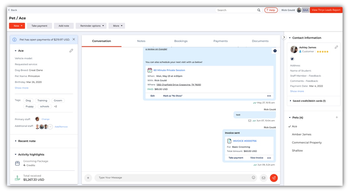Image resolution: width=353 pixels, height=194 pixels.
Task: Select Shallow in Pets list
Action: (297, 151)
